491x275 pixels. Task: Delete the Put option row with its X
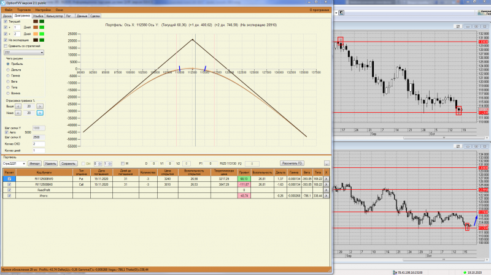click(326, 179)
